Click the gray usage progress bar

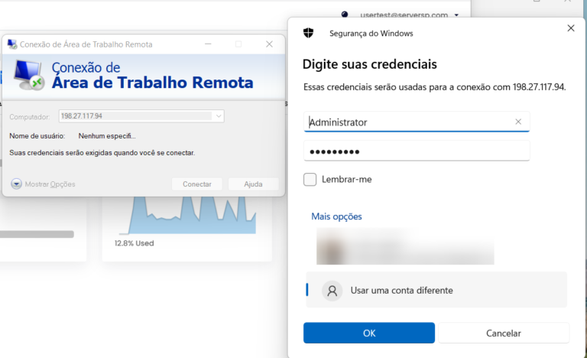[37, 234]
